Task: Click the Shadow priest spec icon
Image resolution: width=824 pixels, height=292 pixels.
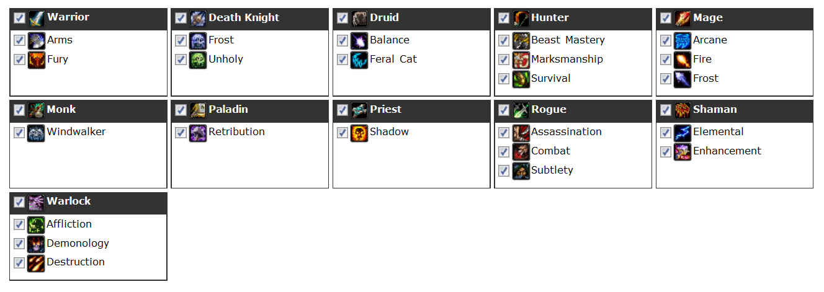Action: (x=359, y=133)
